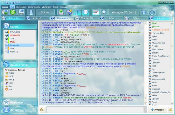Toggle the music note sound icon
The image size is (175, 115).
pos(77,12)
